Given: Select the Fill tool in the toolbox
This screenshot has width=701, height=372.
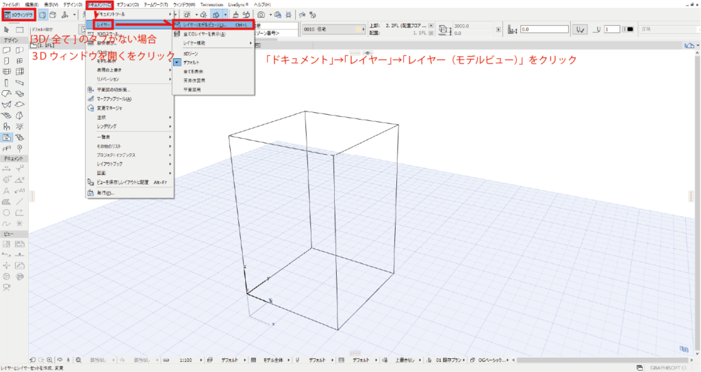Looking at the screenshot, I should (7, 202).
